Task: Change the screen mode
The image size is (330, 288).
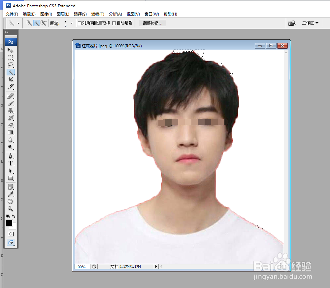Action: click(11, 242)
